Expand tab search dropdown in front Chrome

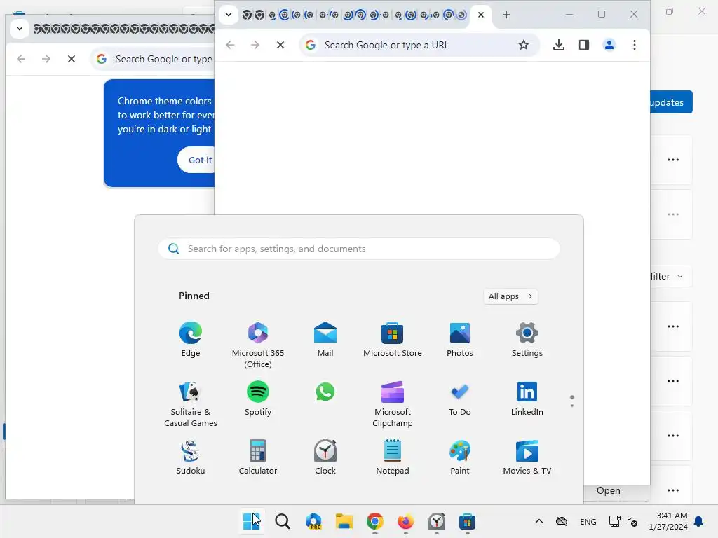click(x=229, y=15)
